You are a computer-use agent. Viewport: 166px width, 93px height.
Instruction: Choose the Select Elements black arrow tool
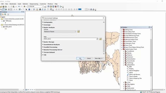coord(26,10)
